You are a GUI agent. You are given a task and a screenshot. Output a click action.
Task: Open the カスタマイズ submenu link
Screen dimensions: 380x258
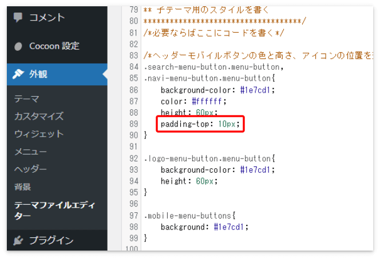(39, 116)
